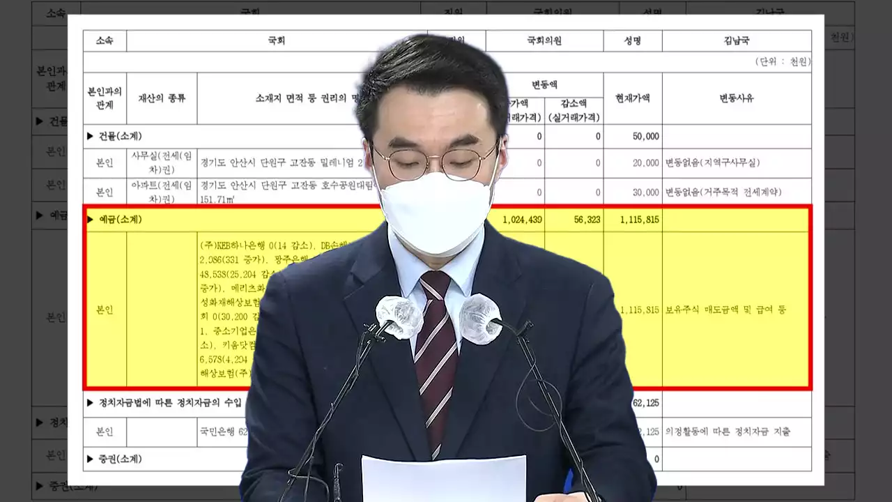
Task: Click the 예금(소계) highlighted row label
Action: click(x=114, y=219)
